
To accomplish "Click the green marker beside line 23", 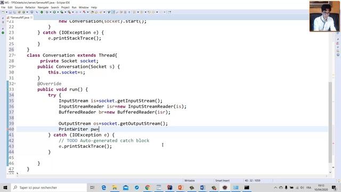I will point(3,33).
